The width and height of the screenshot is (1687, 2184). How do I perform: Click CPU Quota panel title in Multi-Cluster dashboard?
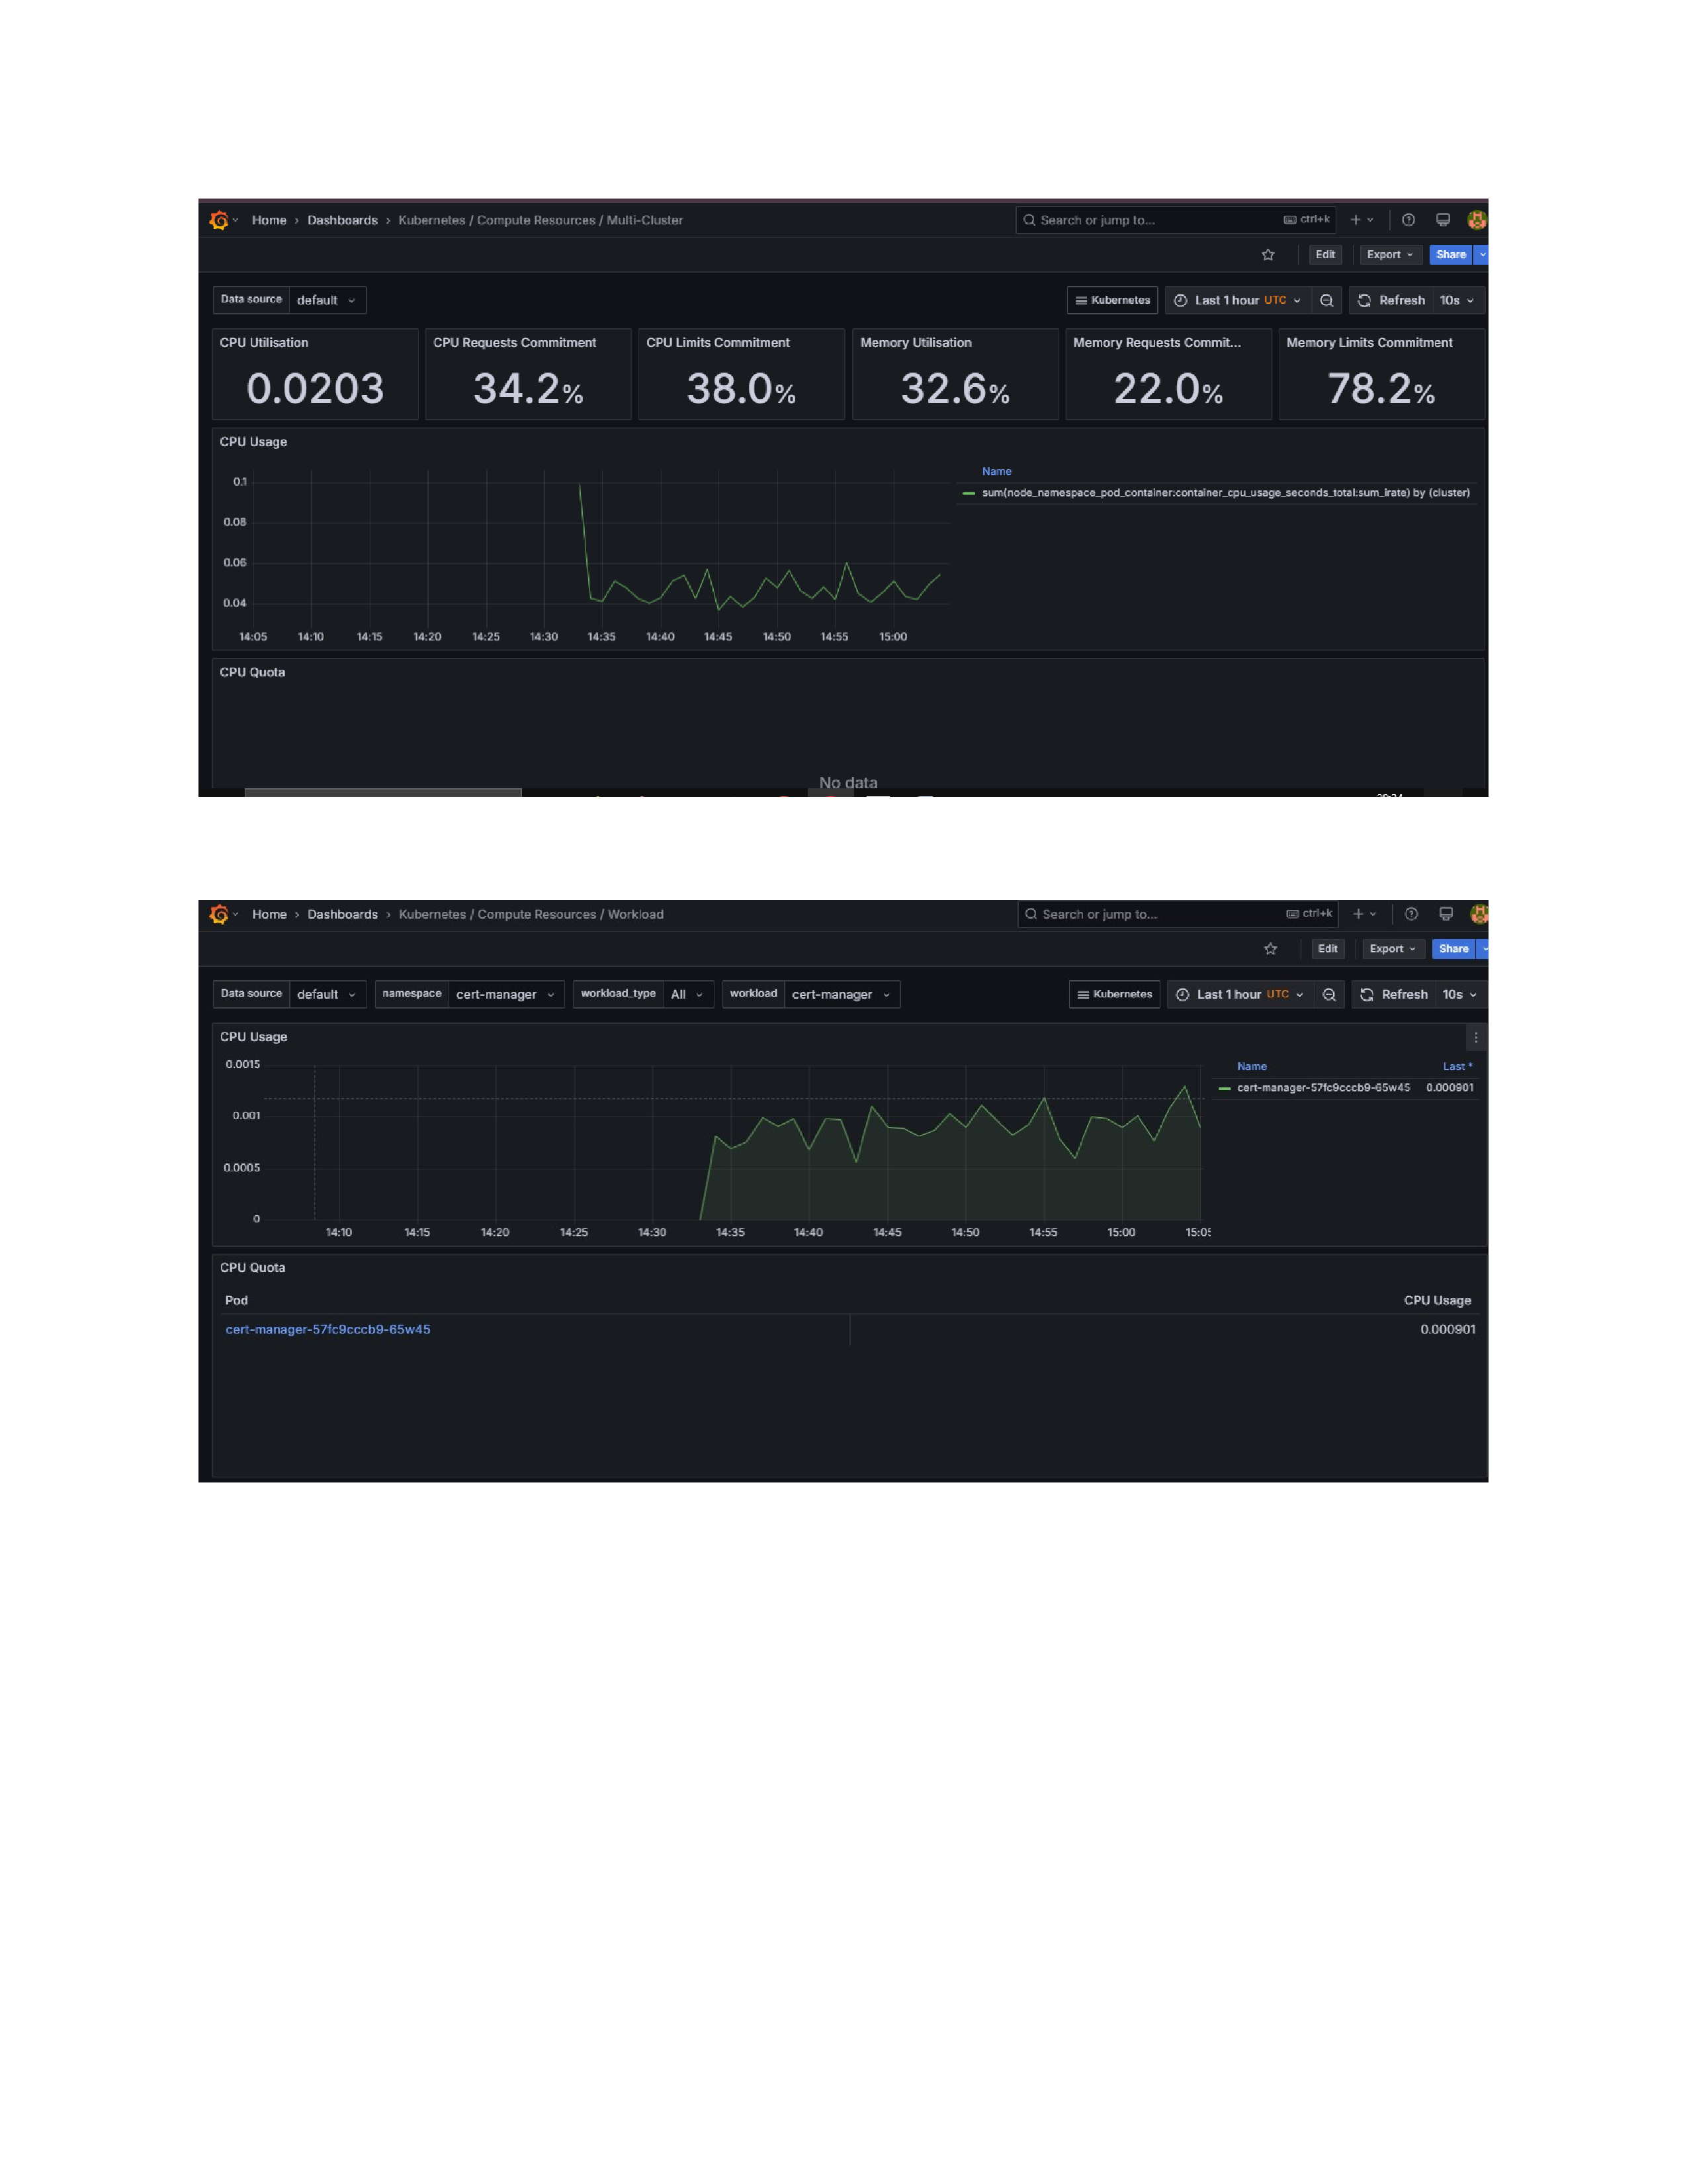[x=252, y=672]
